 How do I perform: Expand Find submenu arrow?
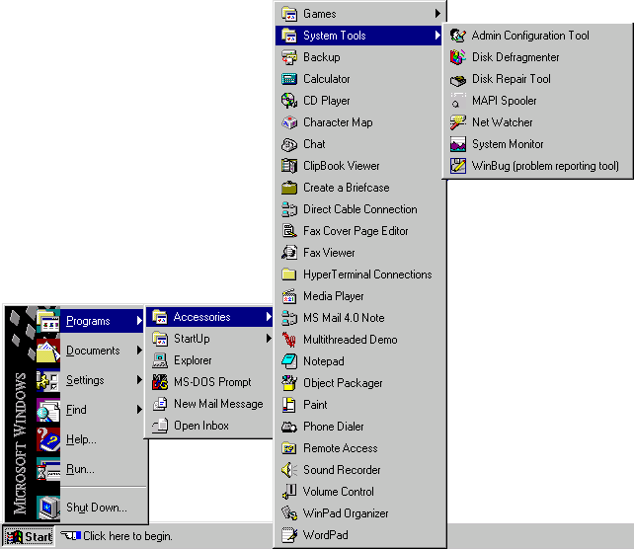point(139,410)
